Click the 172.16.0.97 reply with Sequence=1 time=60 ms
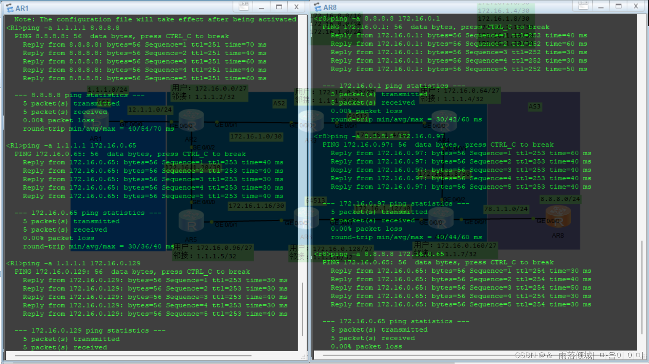The height and width of the screenshot is (364, 649). tap(461, 153)
